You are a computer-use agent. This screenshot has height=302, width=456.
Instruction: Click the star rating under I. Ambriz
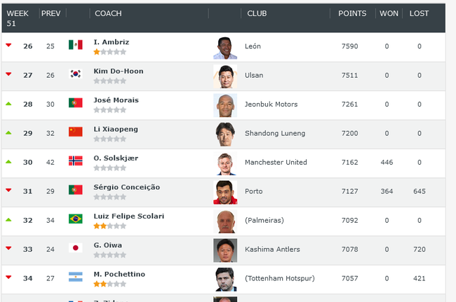110,52
